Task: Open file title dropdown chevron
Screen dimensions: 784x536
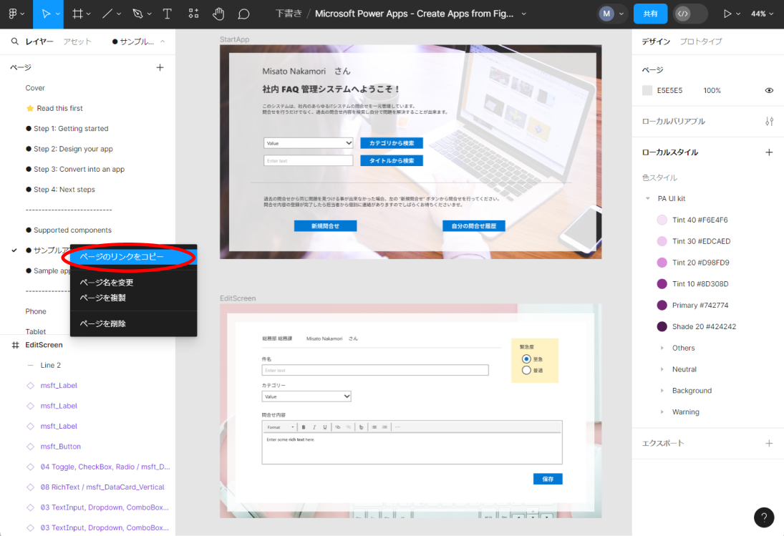Action: coord(524,14)
